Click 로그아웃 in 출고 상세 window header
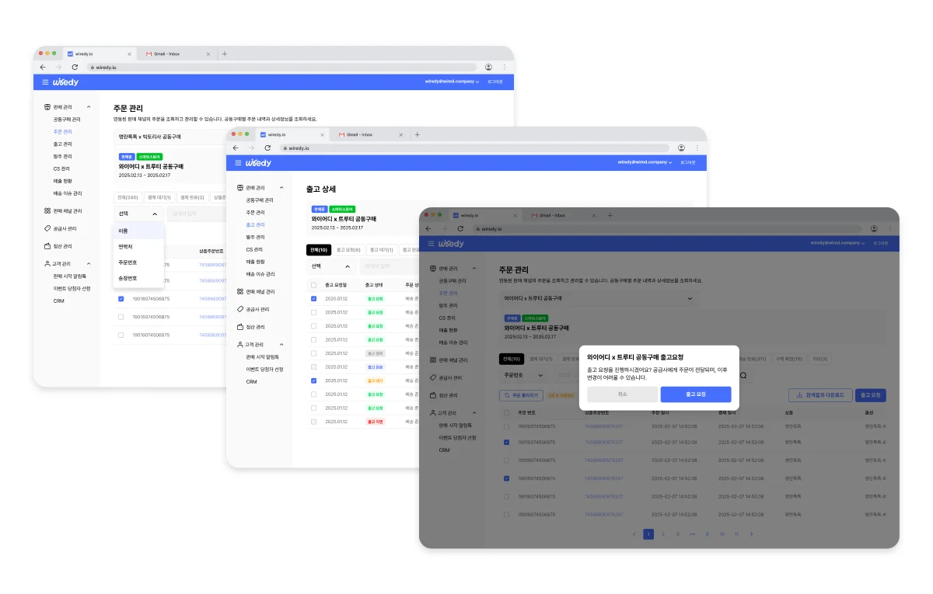 [688, 163]
